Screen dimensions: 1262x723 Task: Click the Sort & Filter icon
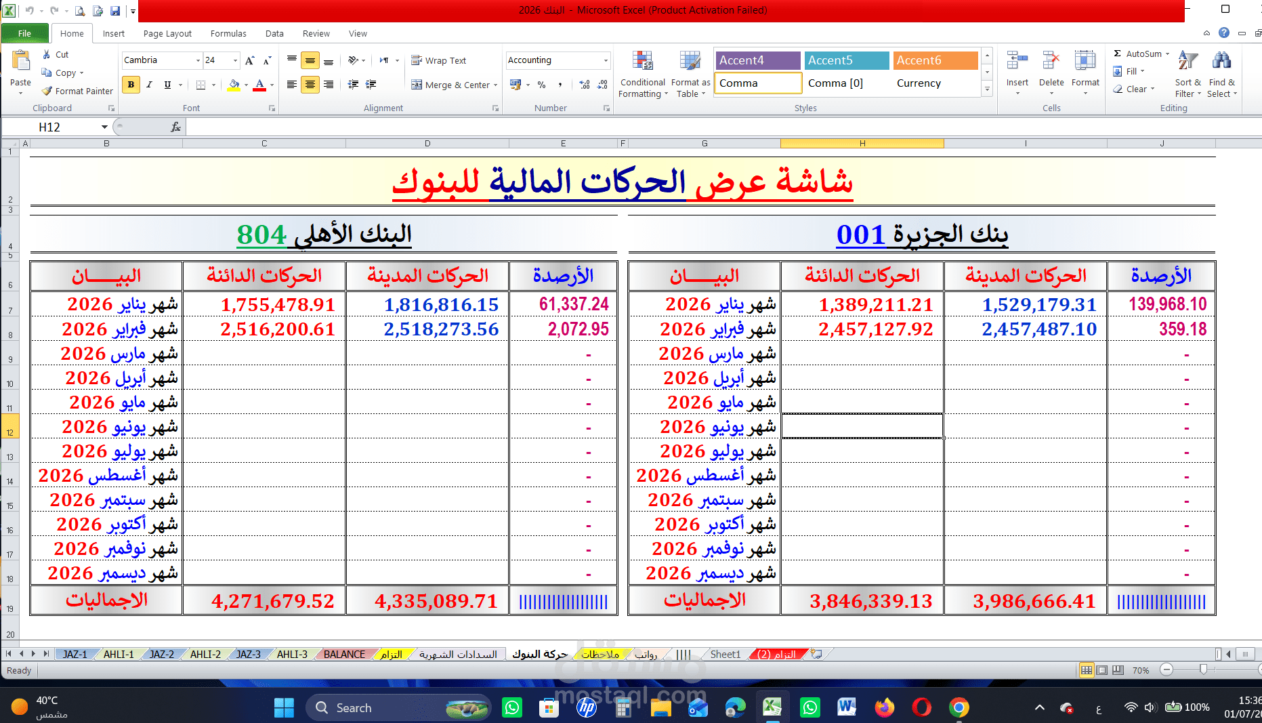coord(1187,61)
